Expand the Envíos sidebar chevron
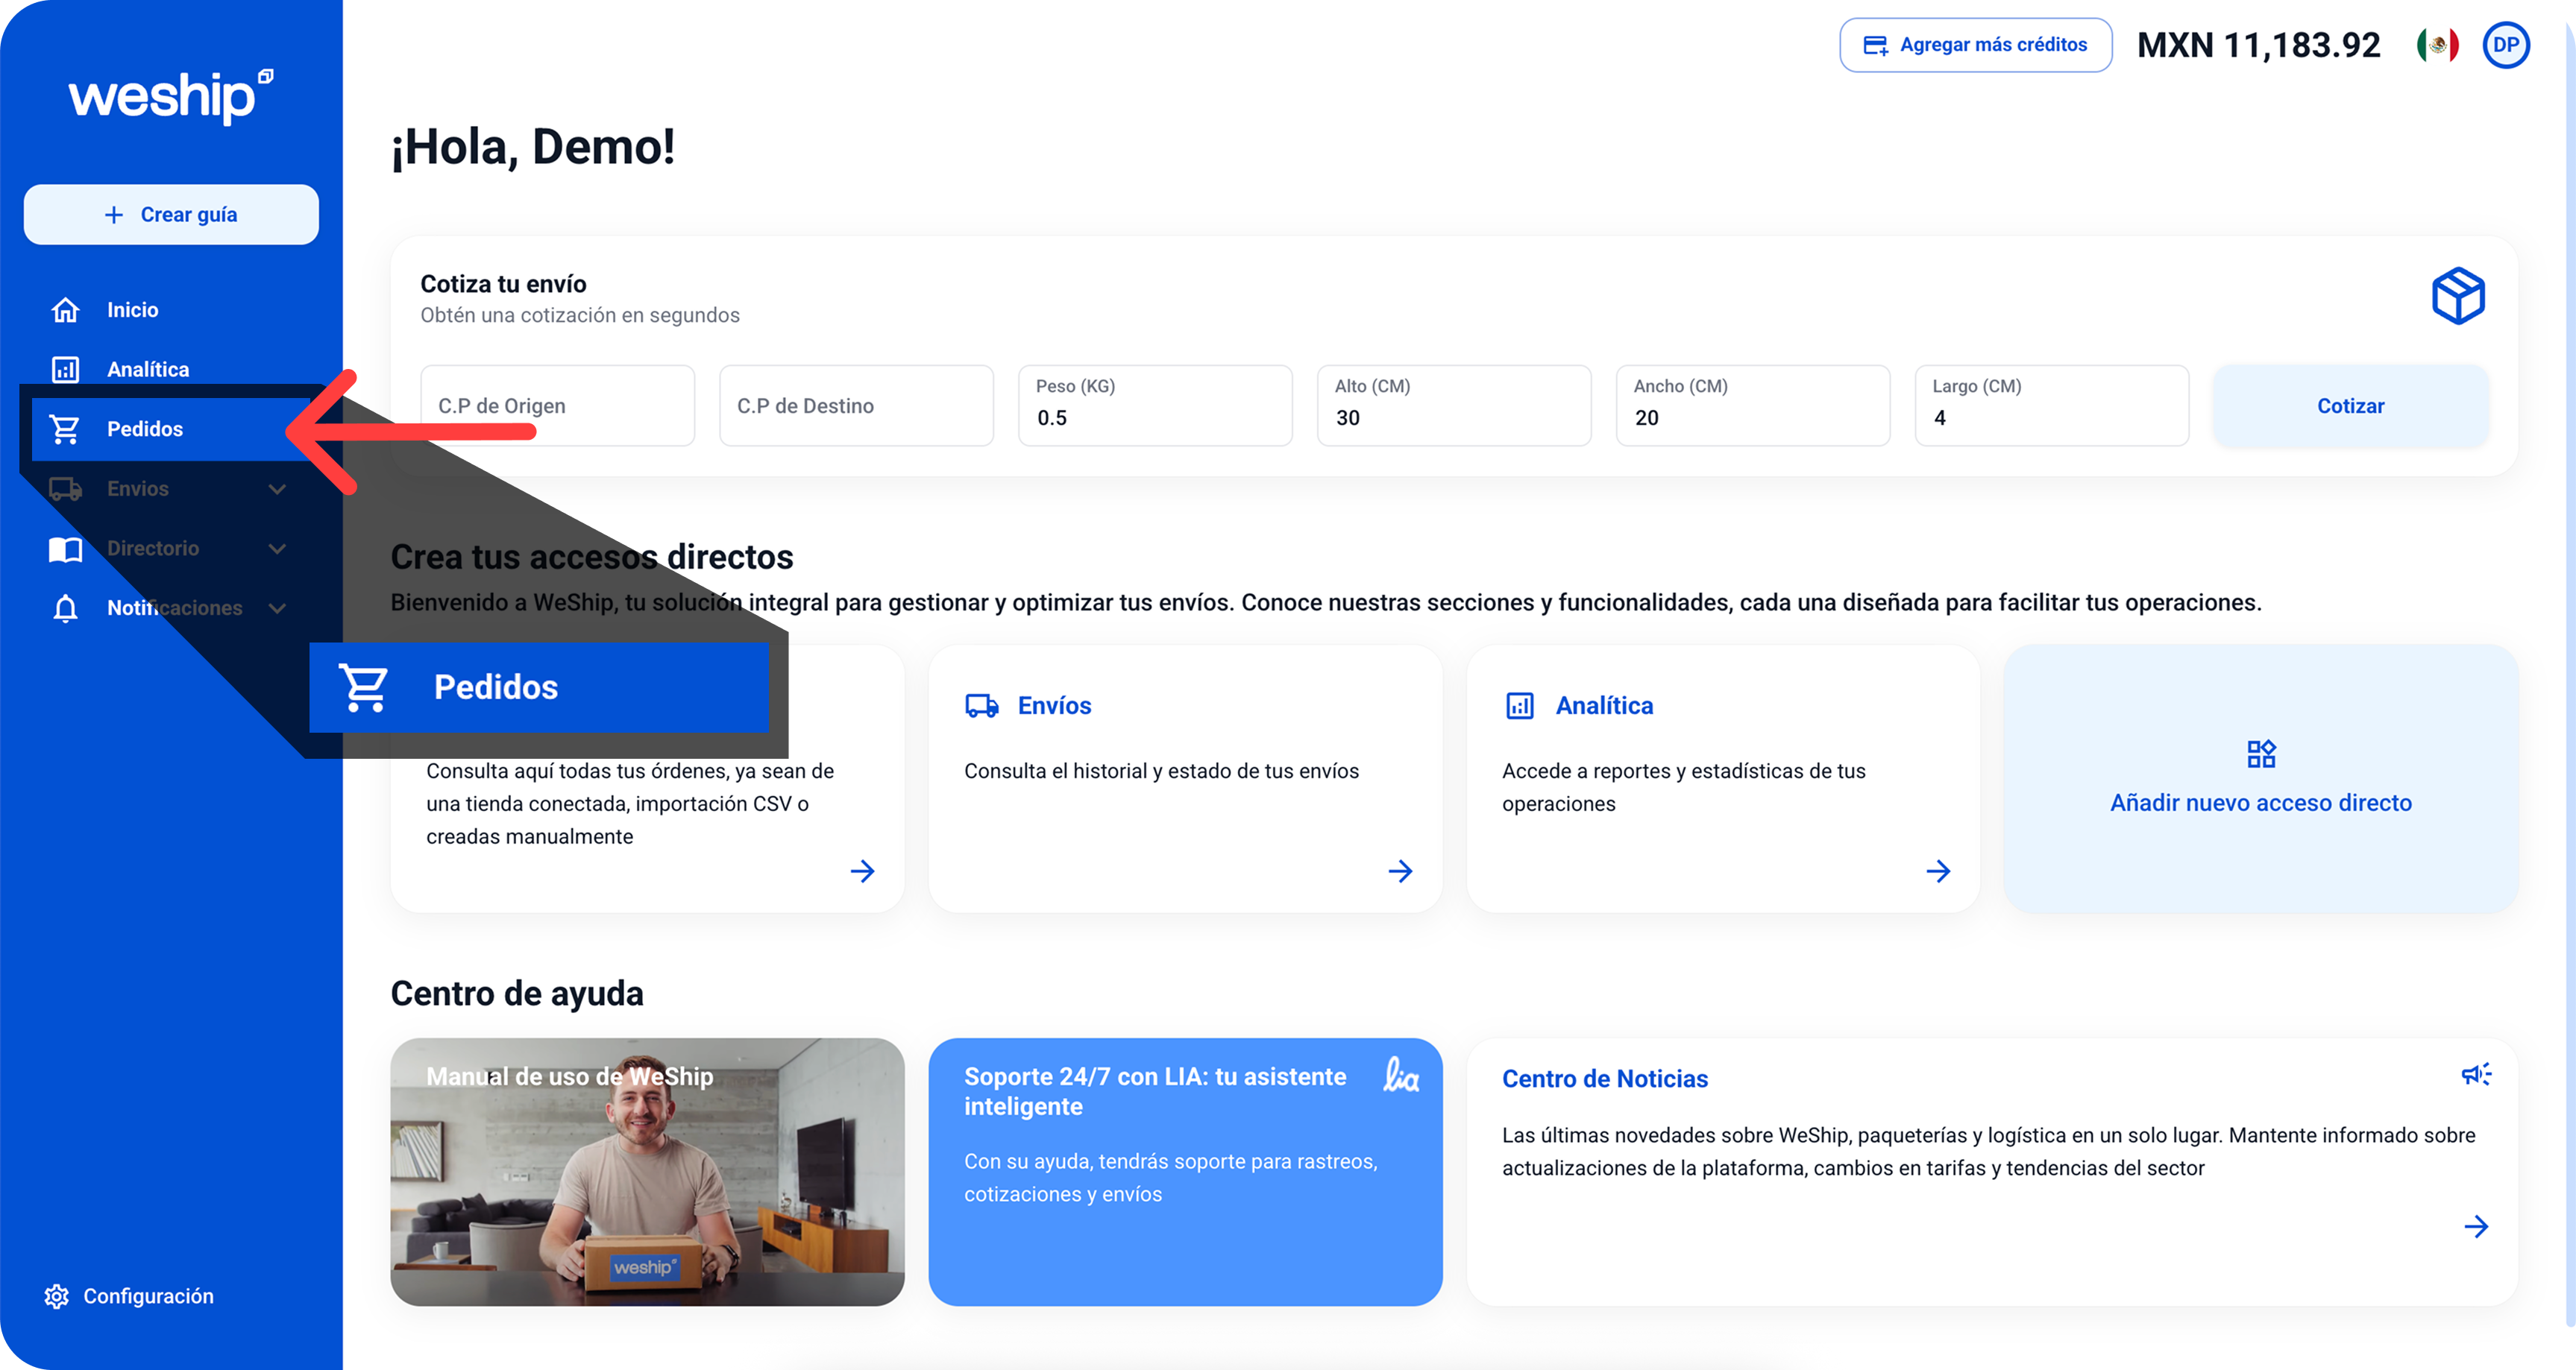 click(x=277, y=489)
